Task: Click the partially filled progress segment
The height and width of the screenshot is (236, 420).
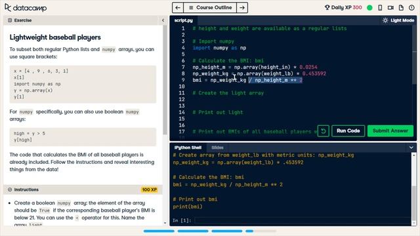Action: [x=261, y=231]
